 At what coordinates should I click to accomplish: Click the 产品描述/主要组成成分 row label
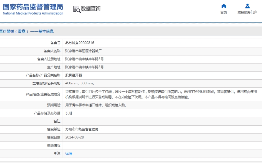coord(43,94)
